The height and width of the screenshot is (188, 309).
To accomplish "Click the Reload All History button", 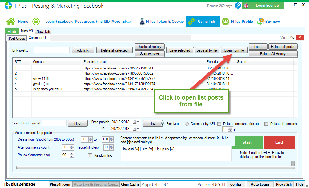I will [273, 54].
